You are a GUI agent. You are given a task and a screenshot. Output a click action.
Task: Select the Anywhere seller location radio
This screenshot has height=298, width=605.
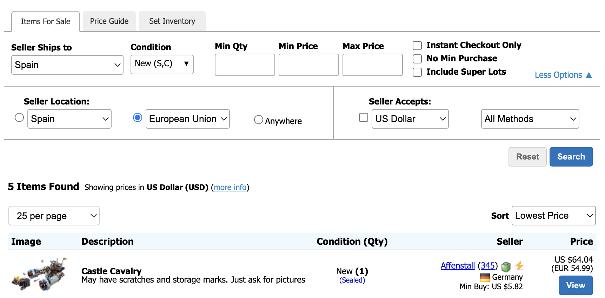[x=258, y=120]
